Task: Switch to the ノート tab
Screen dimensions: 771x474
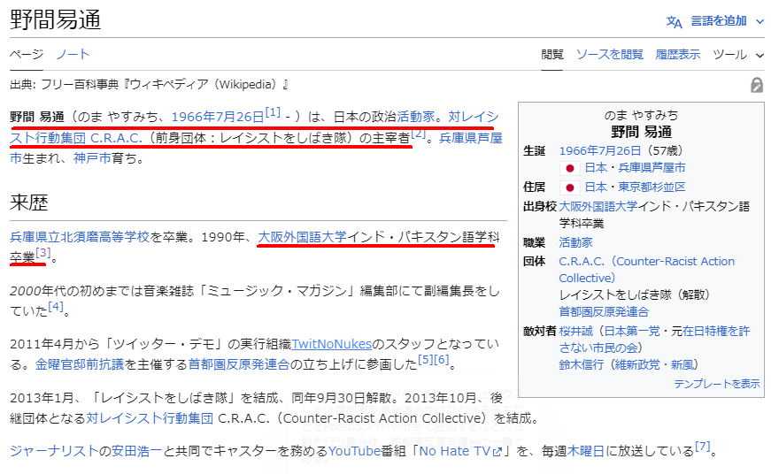Action: [x=73, y=54]
